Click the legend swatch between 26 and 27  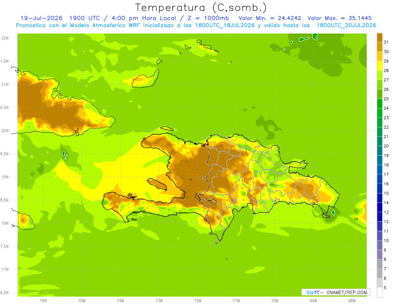tap(380, 85)
